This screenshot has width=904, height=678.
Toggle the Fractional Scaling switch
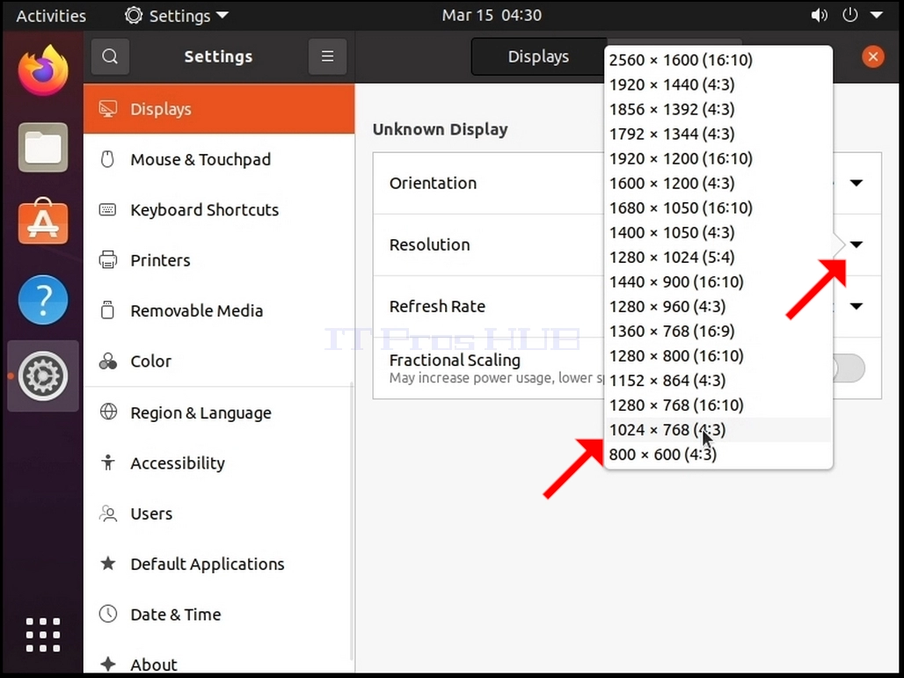pos(848,368)
